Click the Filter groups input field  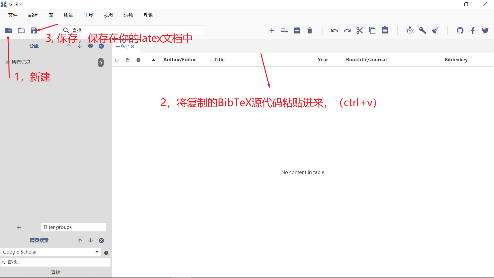pyautogui.click(x=73, y=227)
